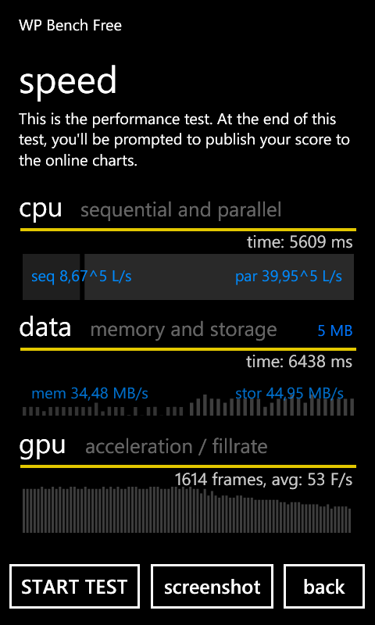Click the par 39,95^5 L/s result bar

click(220, 277)
